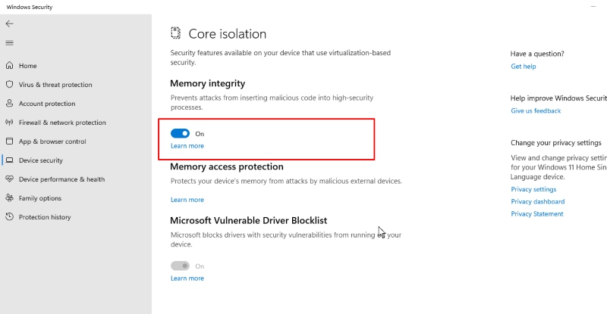Click the Device performance & health heart icon
The image size is (607, 314).
9,179
